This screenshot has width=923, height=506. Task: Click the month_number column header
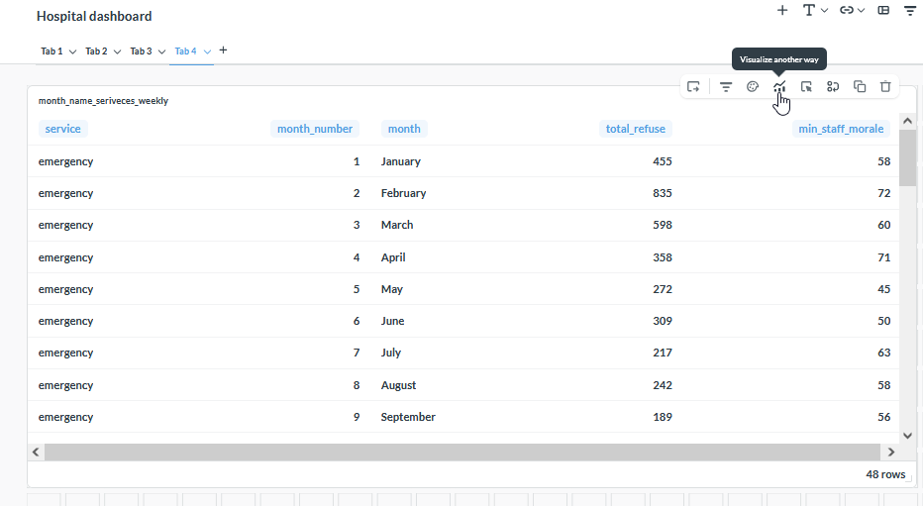pyautogui.click(x=315, y=129)
